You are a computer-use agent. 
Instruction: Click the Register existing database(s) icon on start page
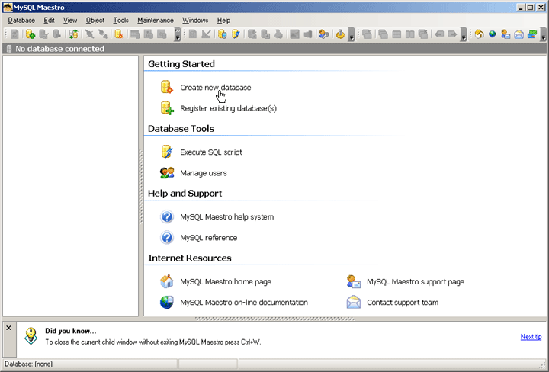pos(167,108)
